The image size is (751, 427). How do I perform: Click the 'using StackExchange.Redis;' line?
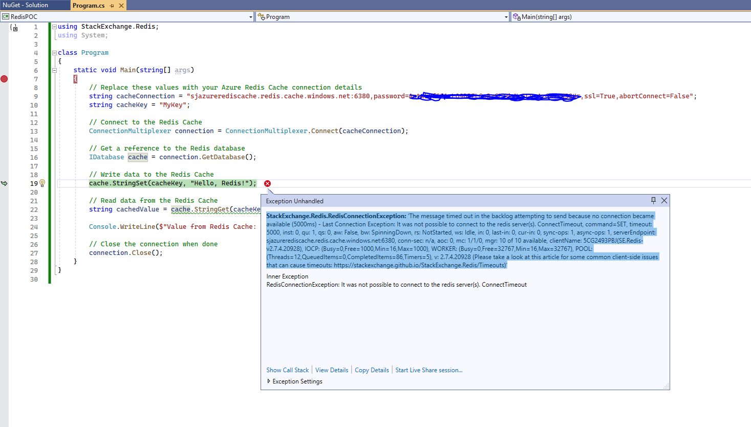(108, 27)
